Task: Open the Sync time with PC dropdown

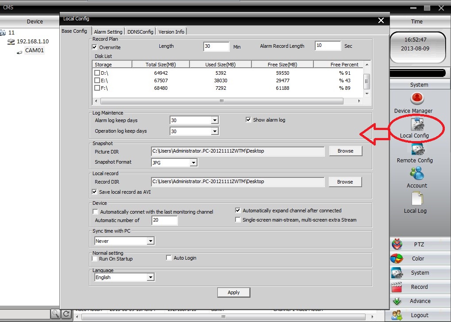Action: click(150, 241)
